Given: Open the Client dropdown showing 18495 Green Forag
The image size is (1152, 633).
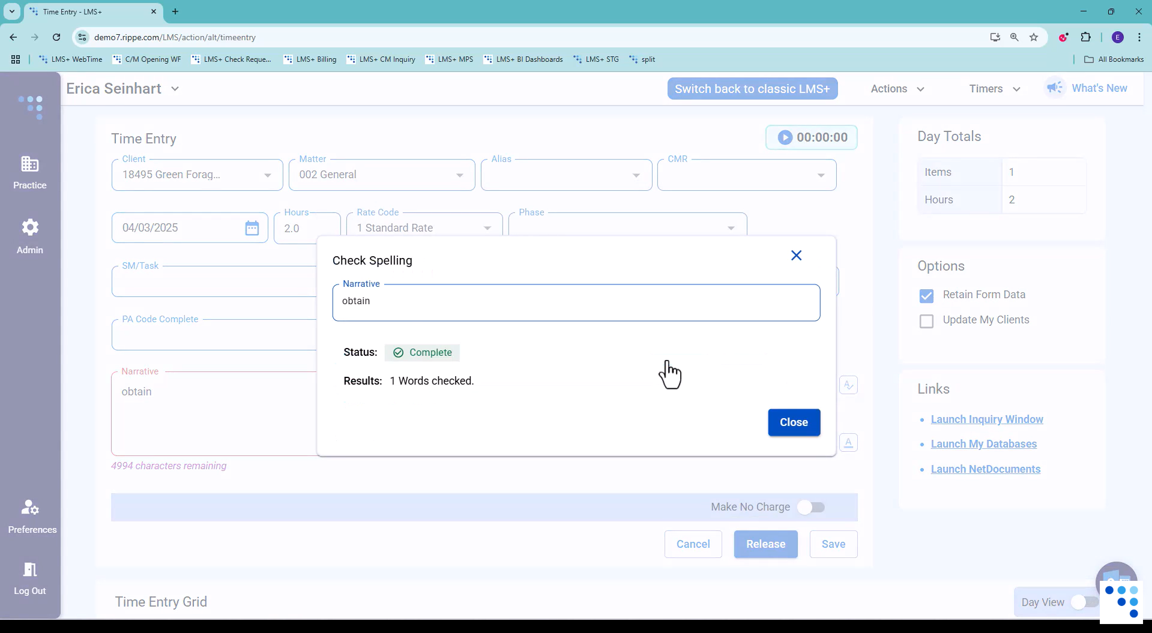Looking at the screenshot, I should tap(267, 175).
